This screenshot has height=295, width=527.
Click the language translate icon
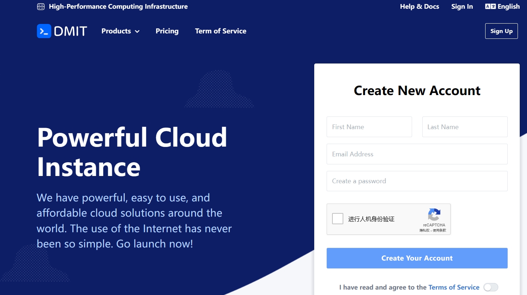pyautogui.click(x=490, y=7)
